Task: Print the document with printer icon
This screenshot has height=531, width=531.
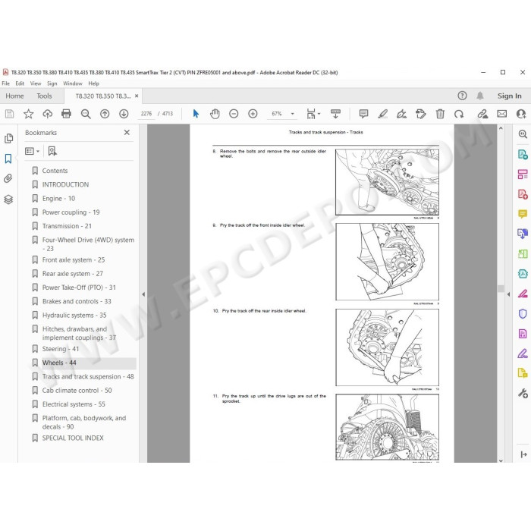Action: [67, 114]
